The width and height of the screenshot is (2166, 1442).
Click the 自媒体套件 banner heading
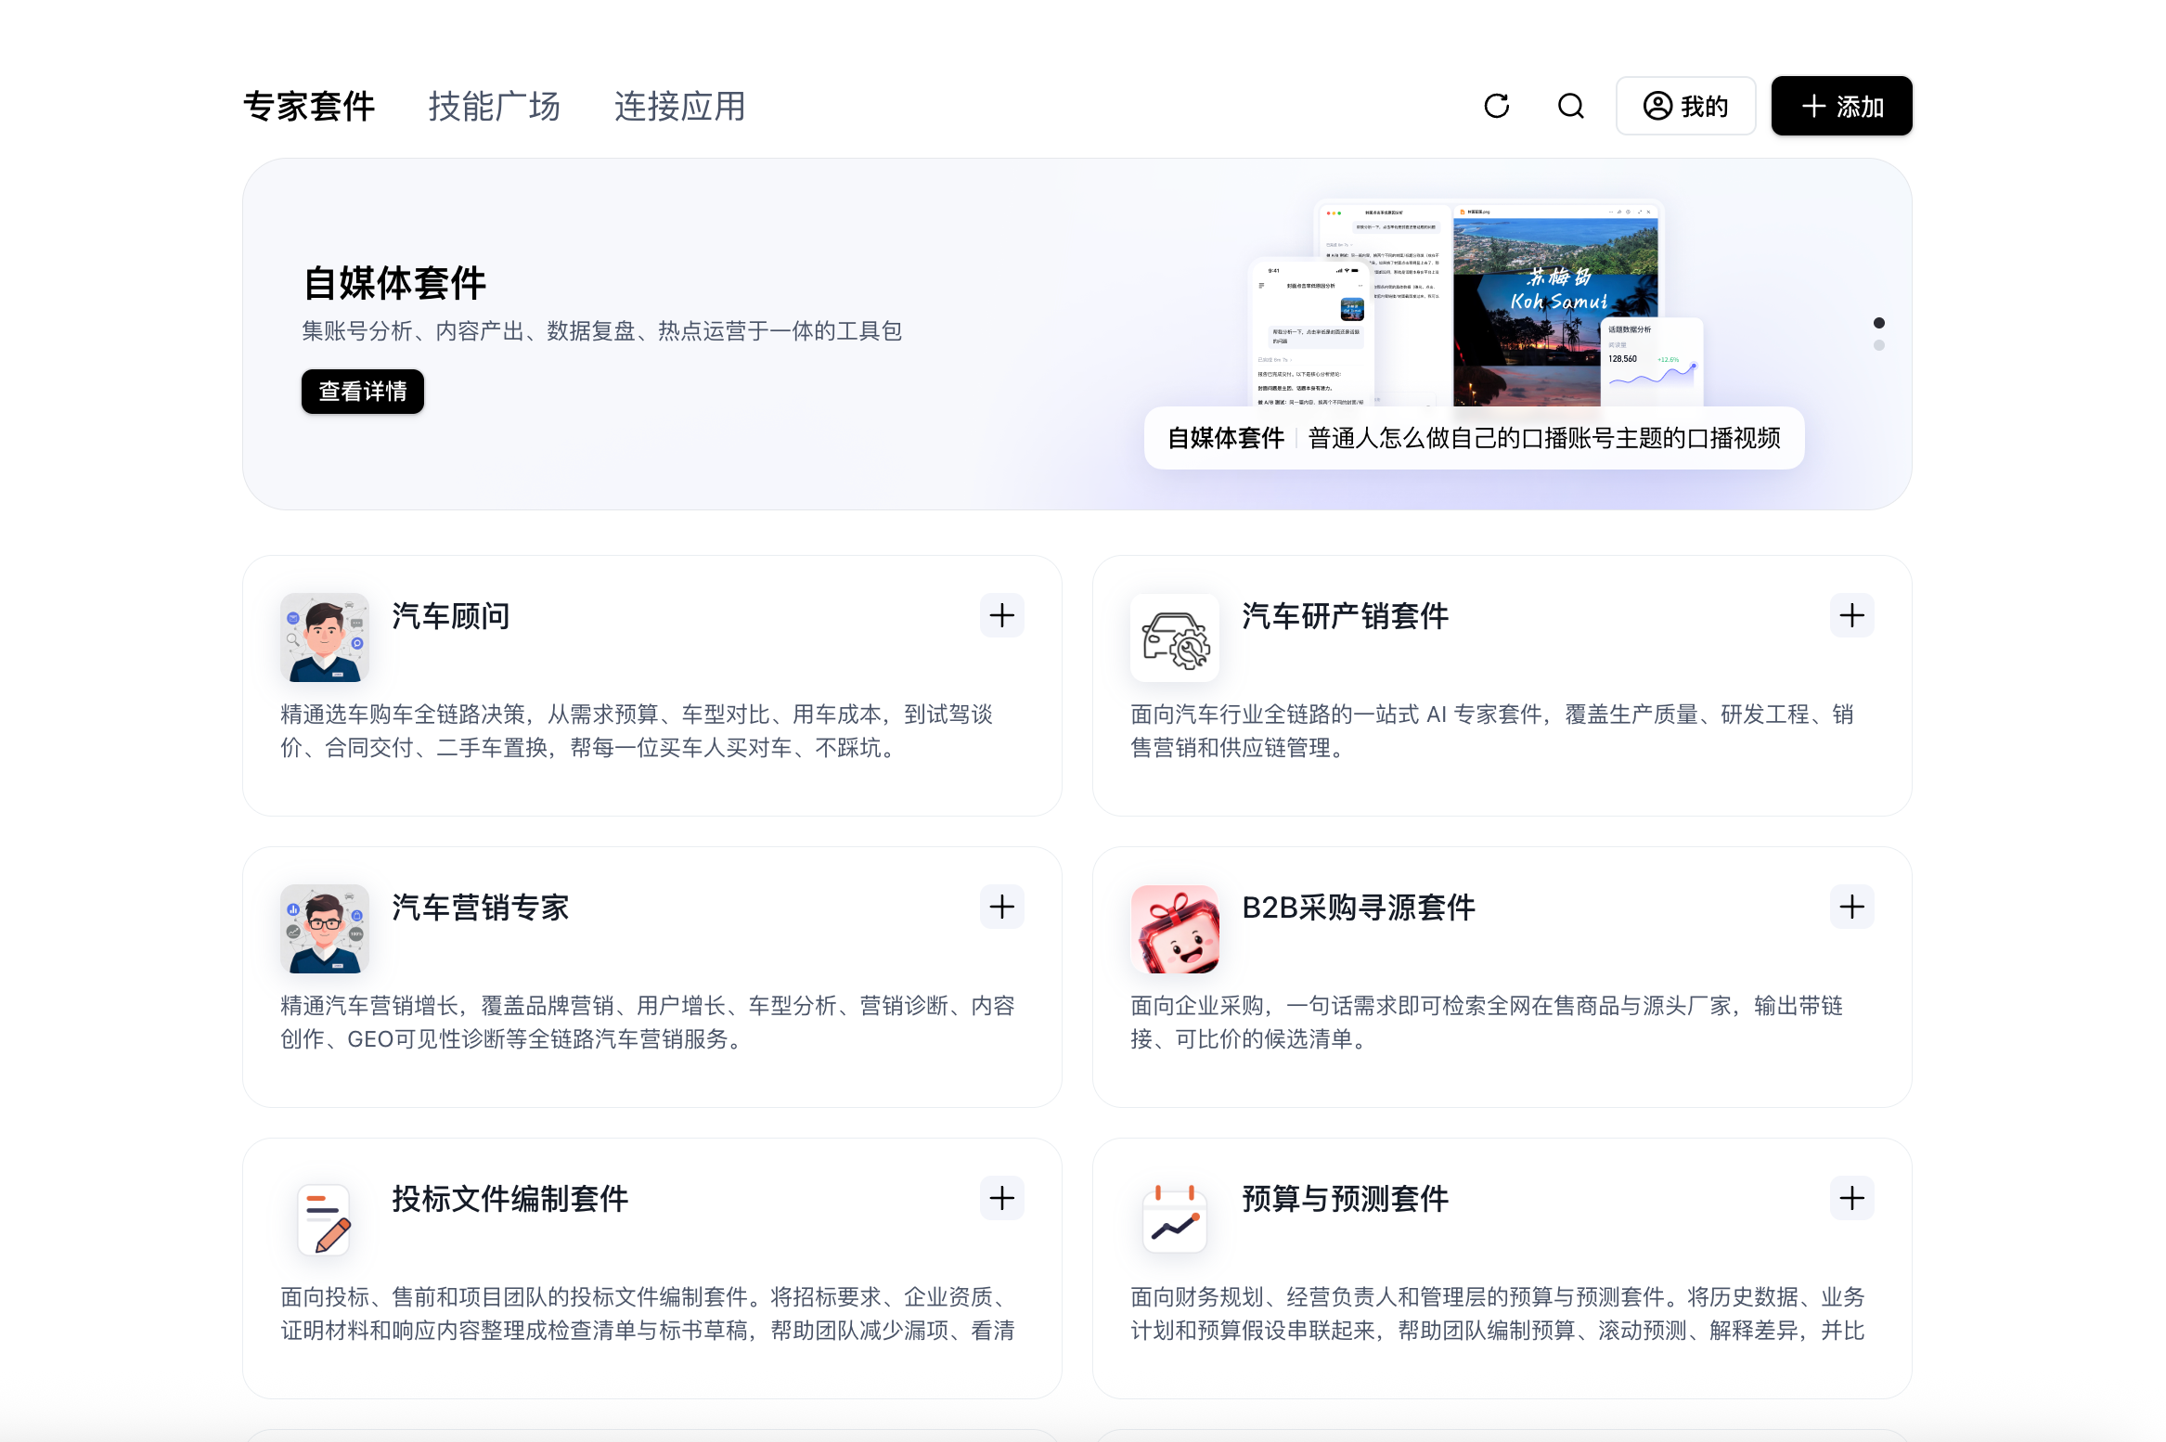pyautogui.click(x=395, y=283)
